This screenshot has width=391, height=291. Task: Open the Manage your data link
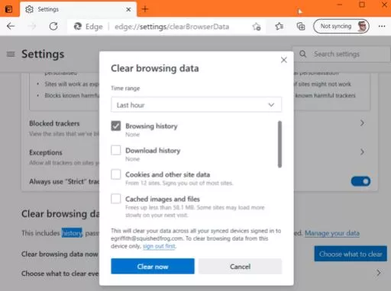click(332, 233)
